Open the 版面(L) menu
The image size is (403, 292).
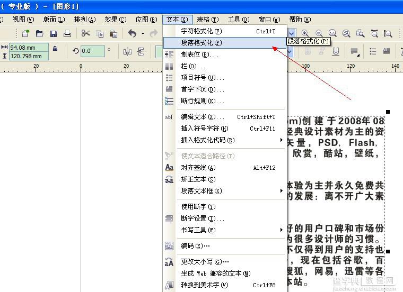coord(54,20)
